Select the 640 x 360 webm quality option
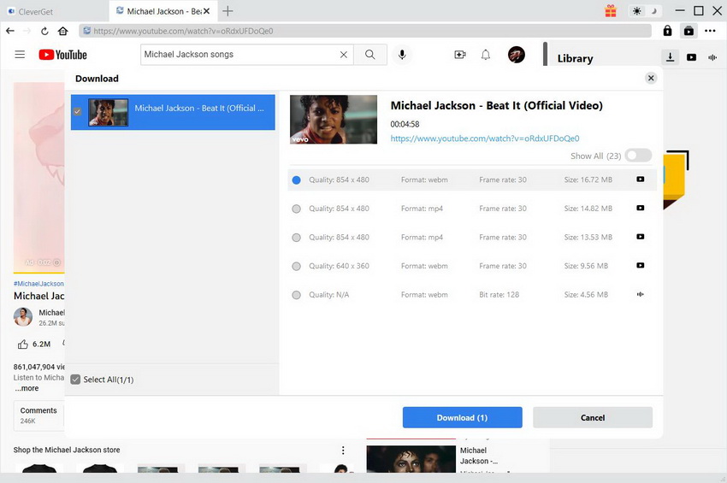 tap(297, 266)
